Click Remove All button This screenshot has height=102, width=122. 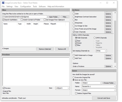(62, 49)
